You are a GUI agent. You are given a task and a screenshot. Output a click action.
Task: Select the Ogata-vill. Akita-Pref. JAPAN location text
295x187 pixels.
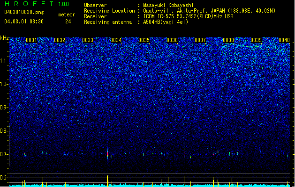[209, 11]
